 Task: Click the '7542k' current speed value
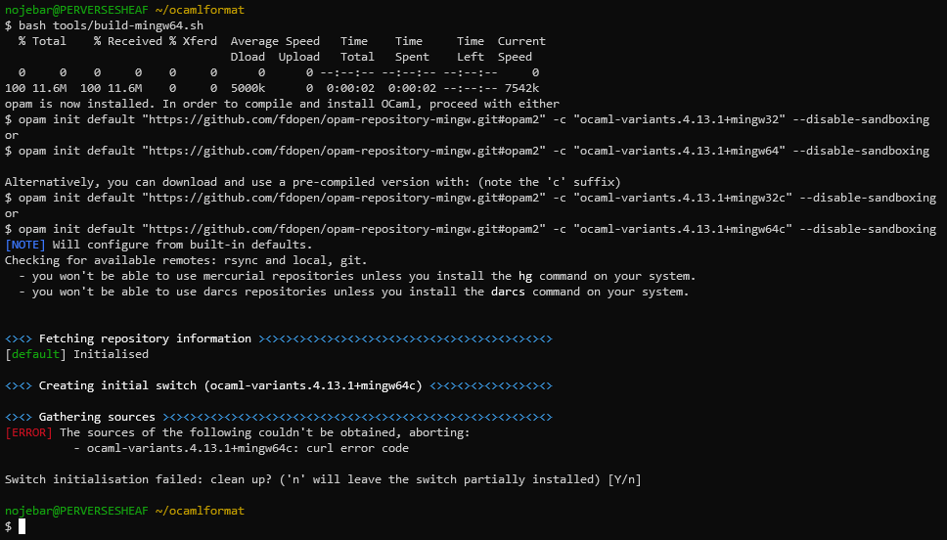[521, 88]
